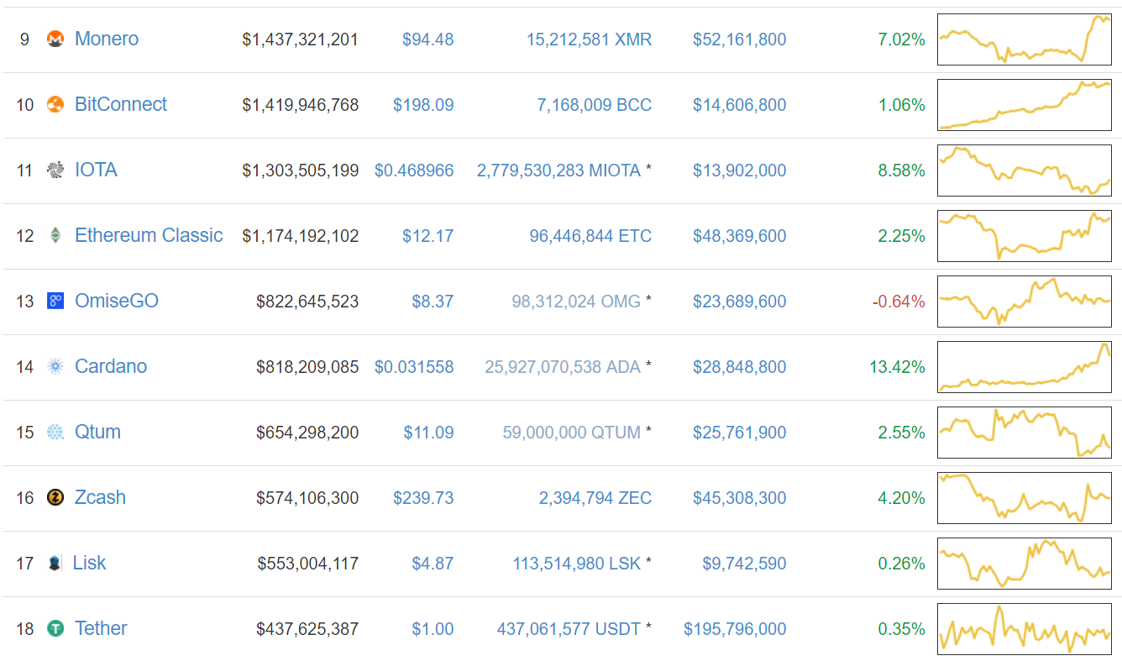Open the Lisk price graph thumbnail

click(1024, 564)
